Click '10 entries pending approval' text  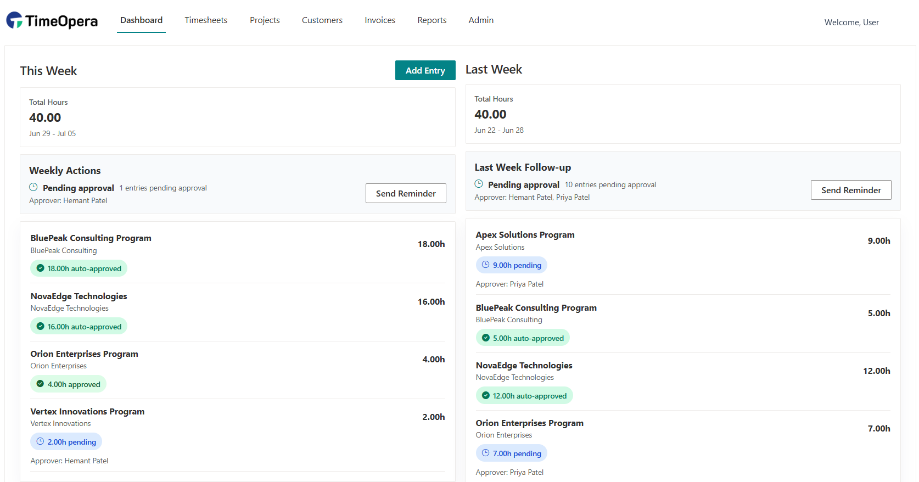coord(610,184)
